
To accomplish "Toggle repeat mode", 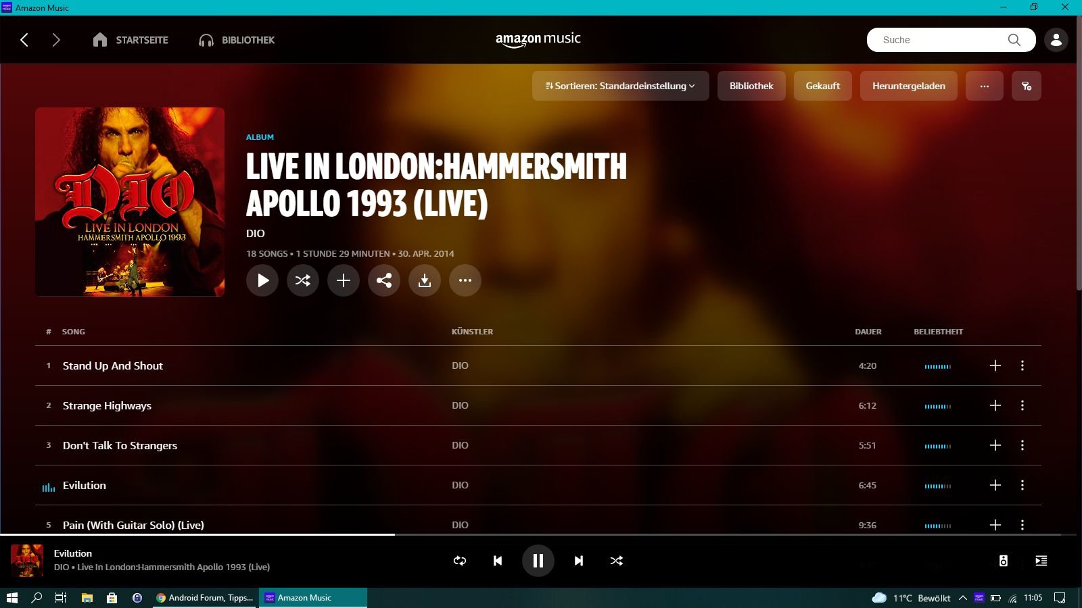I will click(x=460, y=561).
